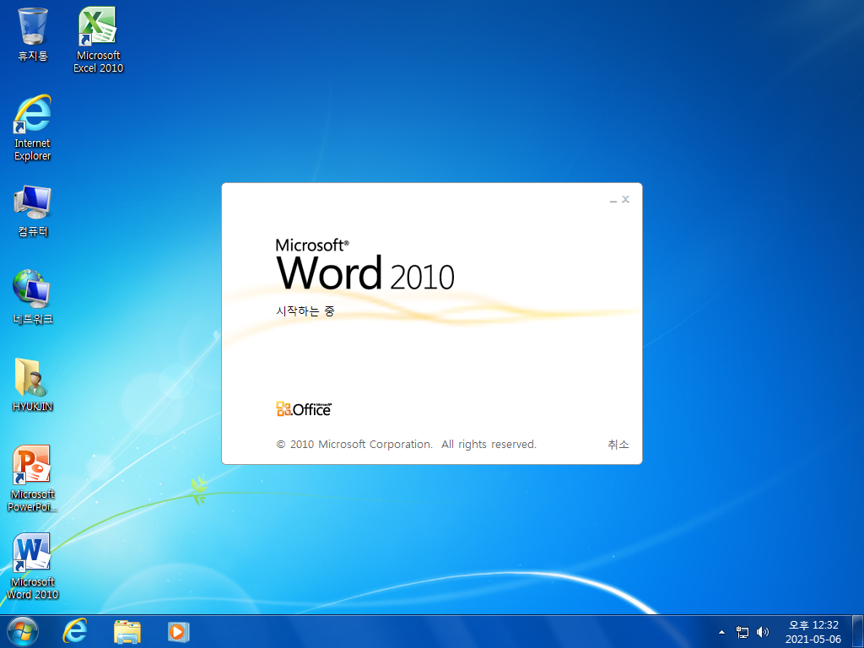The width and height of the screenshot is (864, 648).
Task: Launch Internet Explorer from the taskbar
Action: click(x=74, y=631)
